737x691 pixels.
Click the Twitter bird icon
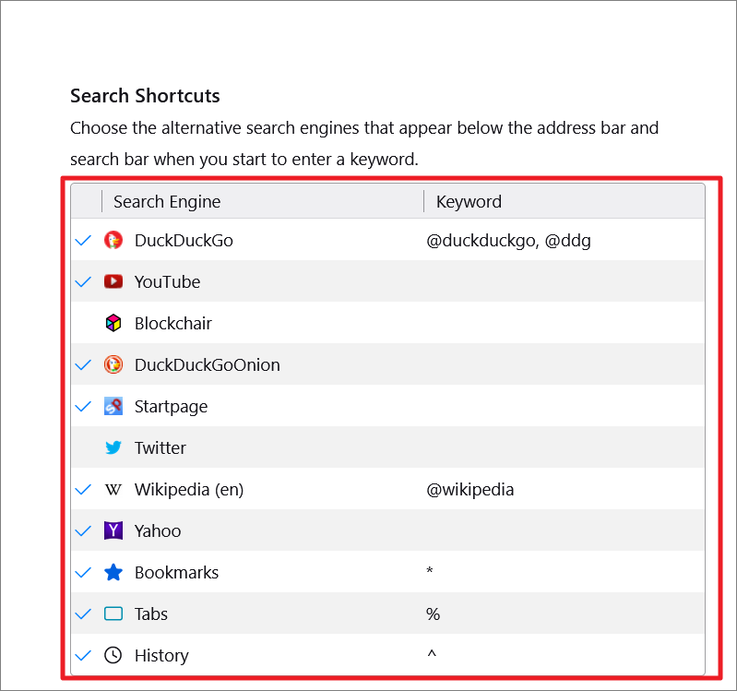point(113,447)
